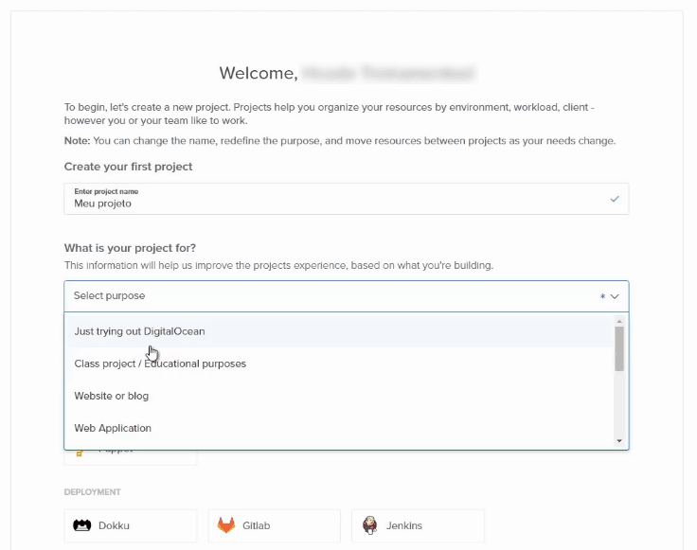Click the dropdown list scroll up arrow
This screenshot has height=550, width=697.
[619, 321]
